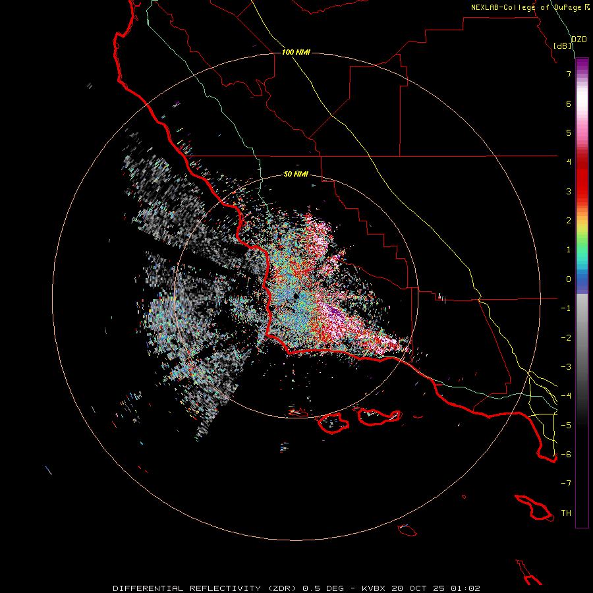The height and width of the screenshot is (593, 593).
Task: Click the dark radar site dot at center
Action: pyautogui.click(x=295, y=297)
